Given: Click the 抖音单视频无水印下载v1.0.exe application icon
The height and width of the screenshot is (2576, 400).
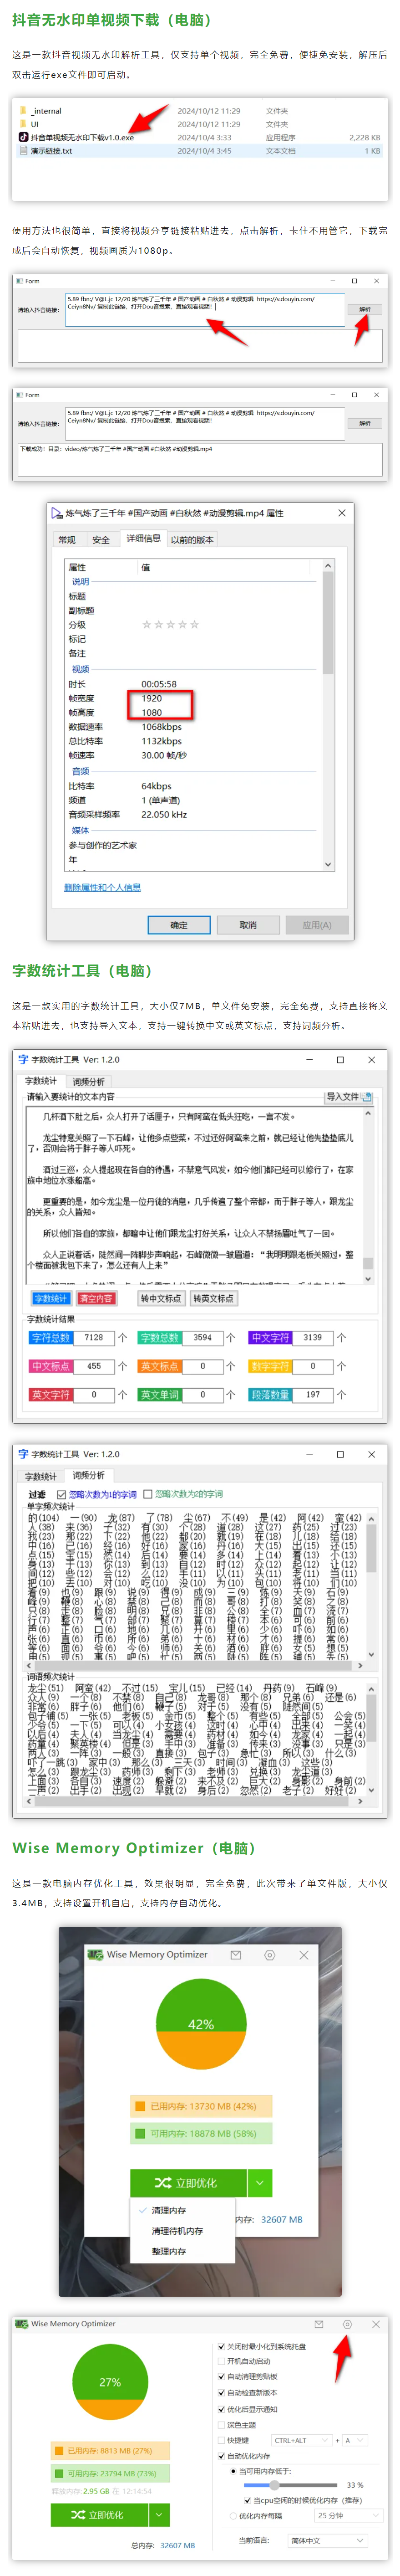Looking at the screenshot, I should (x=23, y=137).
